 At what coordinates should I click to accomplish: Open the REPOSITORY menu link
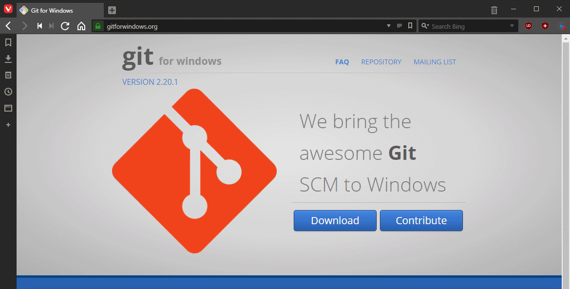point(381,62)
